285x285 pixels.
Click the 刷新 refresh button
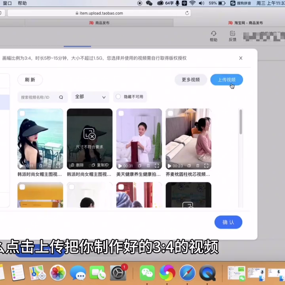tap(30, 80)
